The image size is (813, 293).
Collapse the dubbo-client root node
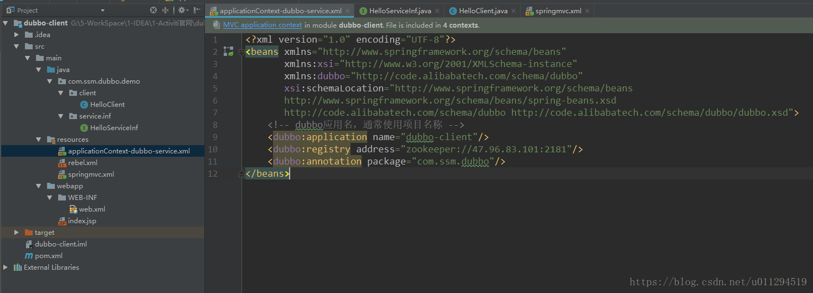[6, 23]
